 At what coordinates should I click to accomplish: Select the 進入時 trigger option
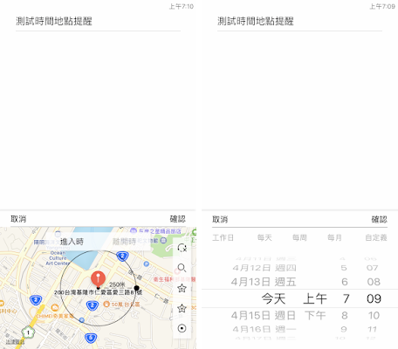pyautogui.click(x=72, y=242)
